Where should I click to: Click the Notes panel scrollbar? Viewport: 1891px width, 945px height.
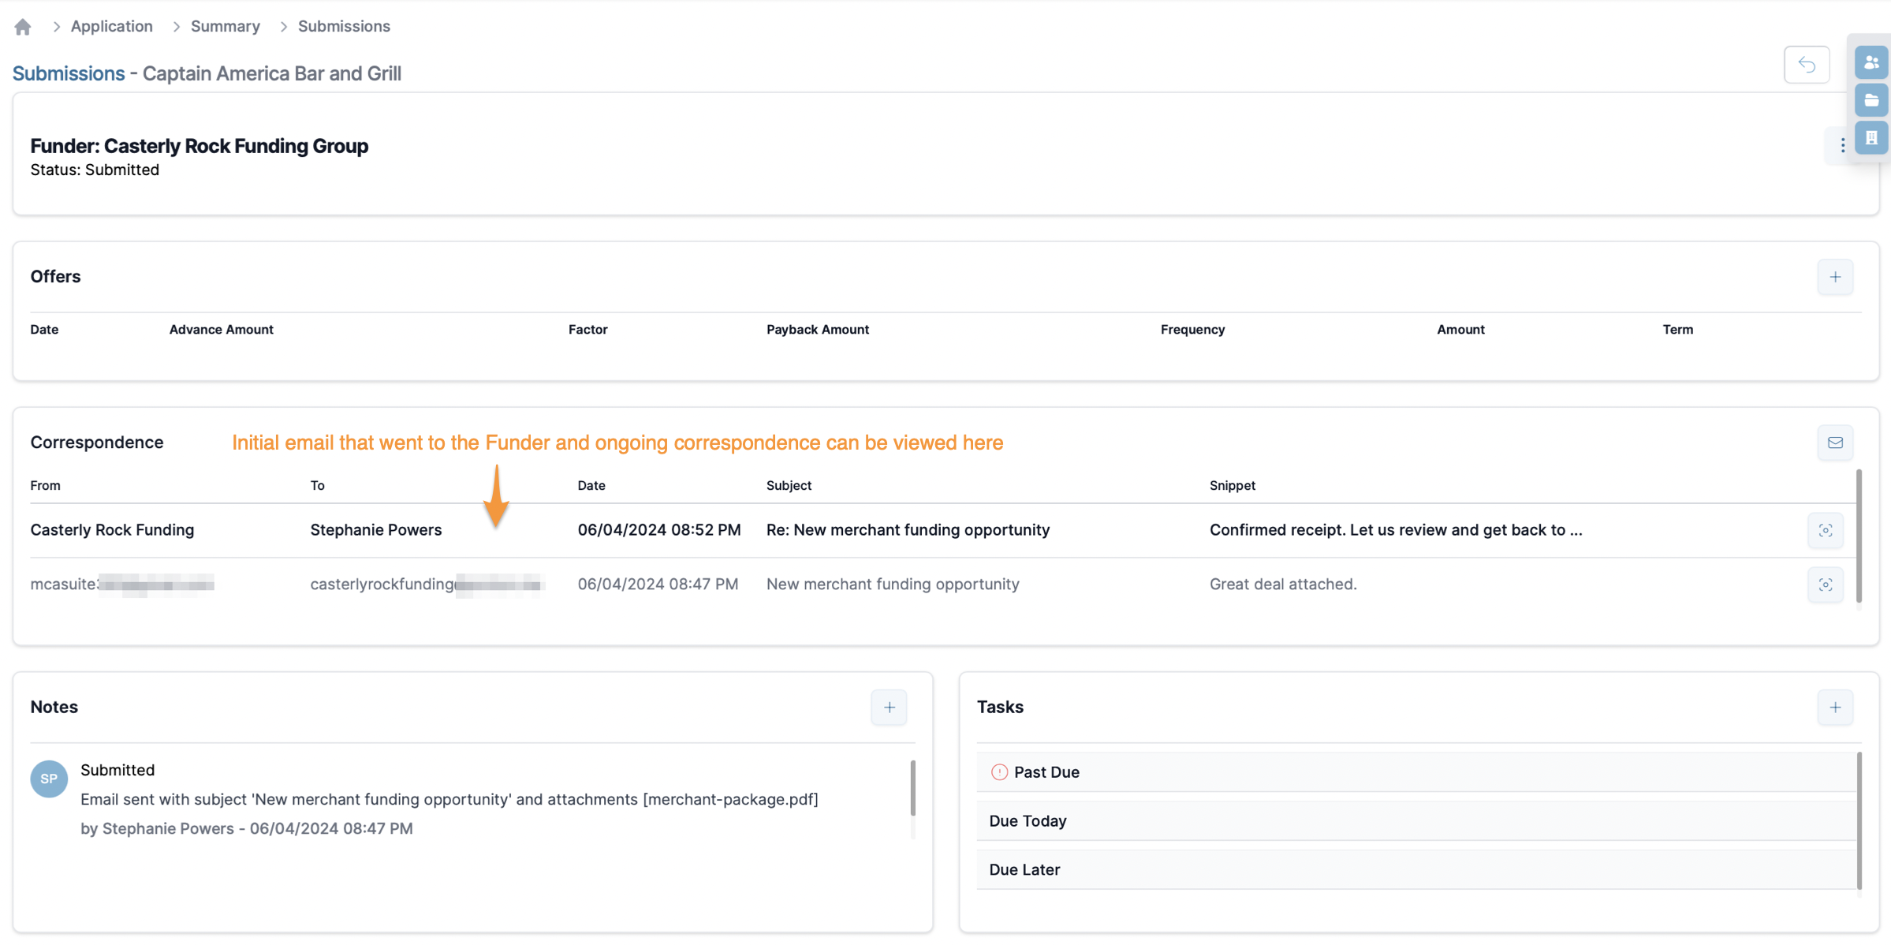(912, 789)
